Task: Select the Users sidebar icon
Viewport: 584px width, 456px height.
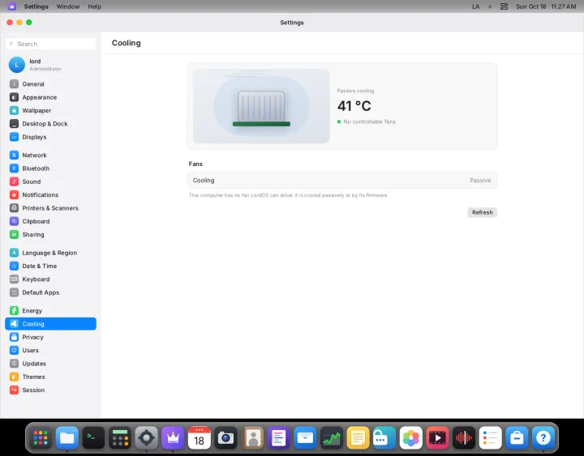Action: (x=14, y=351)
